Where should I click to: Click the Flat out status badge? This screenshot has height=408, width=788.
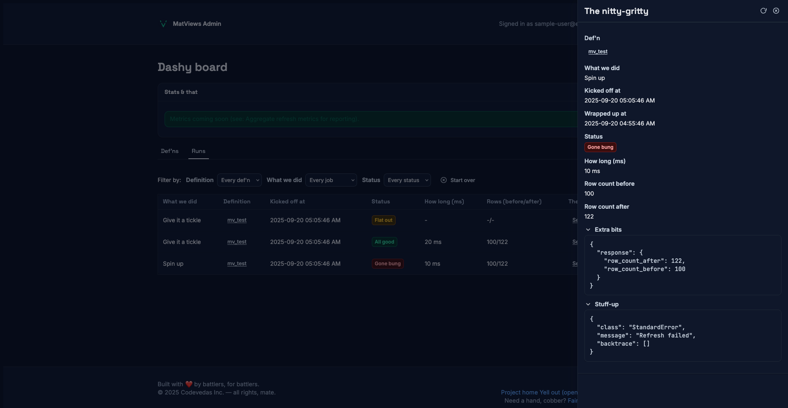(x=383, y=220)
